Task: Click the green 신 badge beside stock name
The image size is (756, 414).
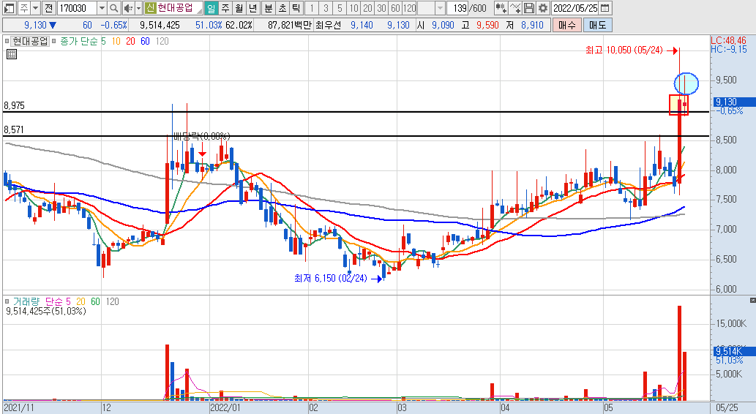Action: click(151, 8)
